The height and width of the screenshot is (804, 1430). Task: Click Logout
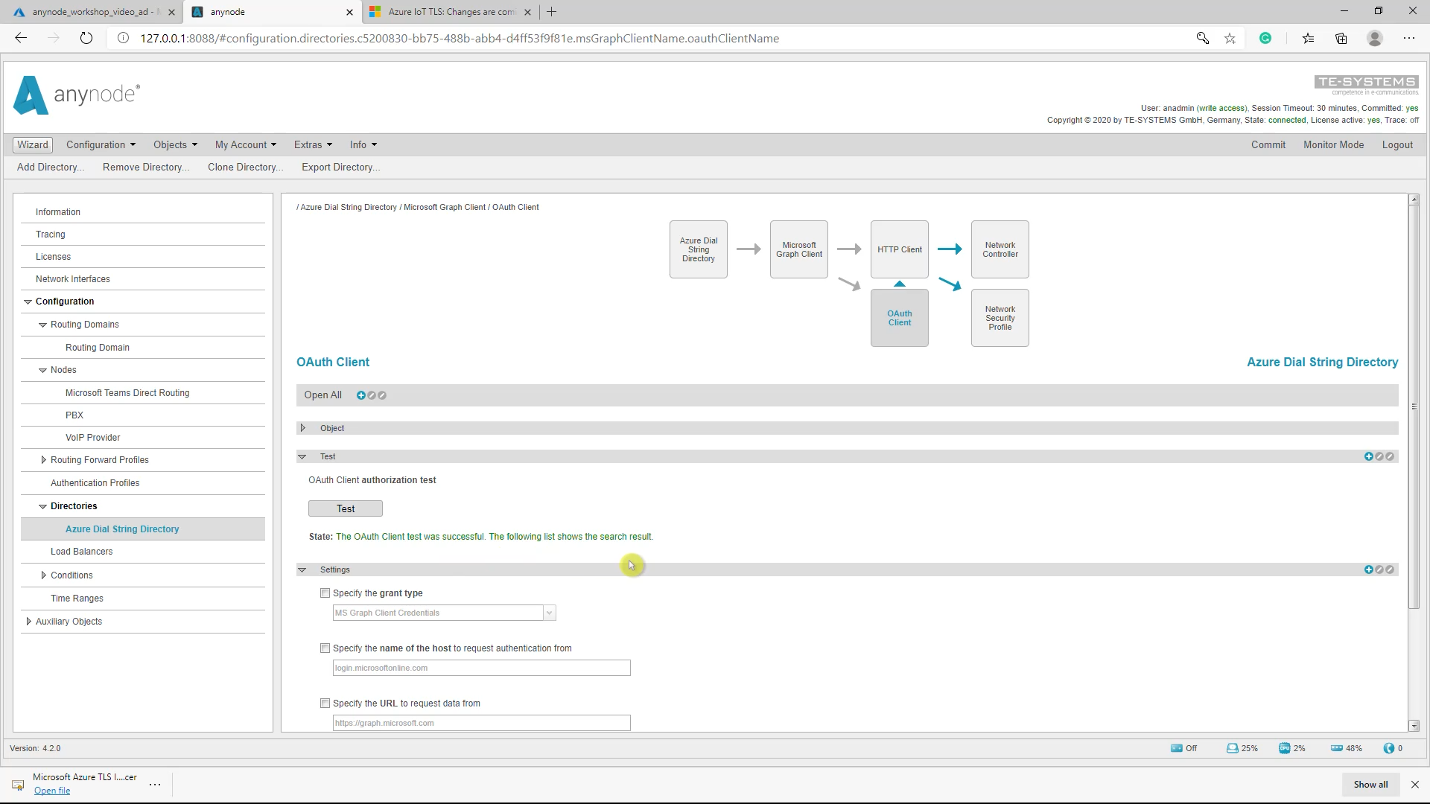coord(1397,144)
